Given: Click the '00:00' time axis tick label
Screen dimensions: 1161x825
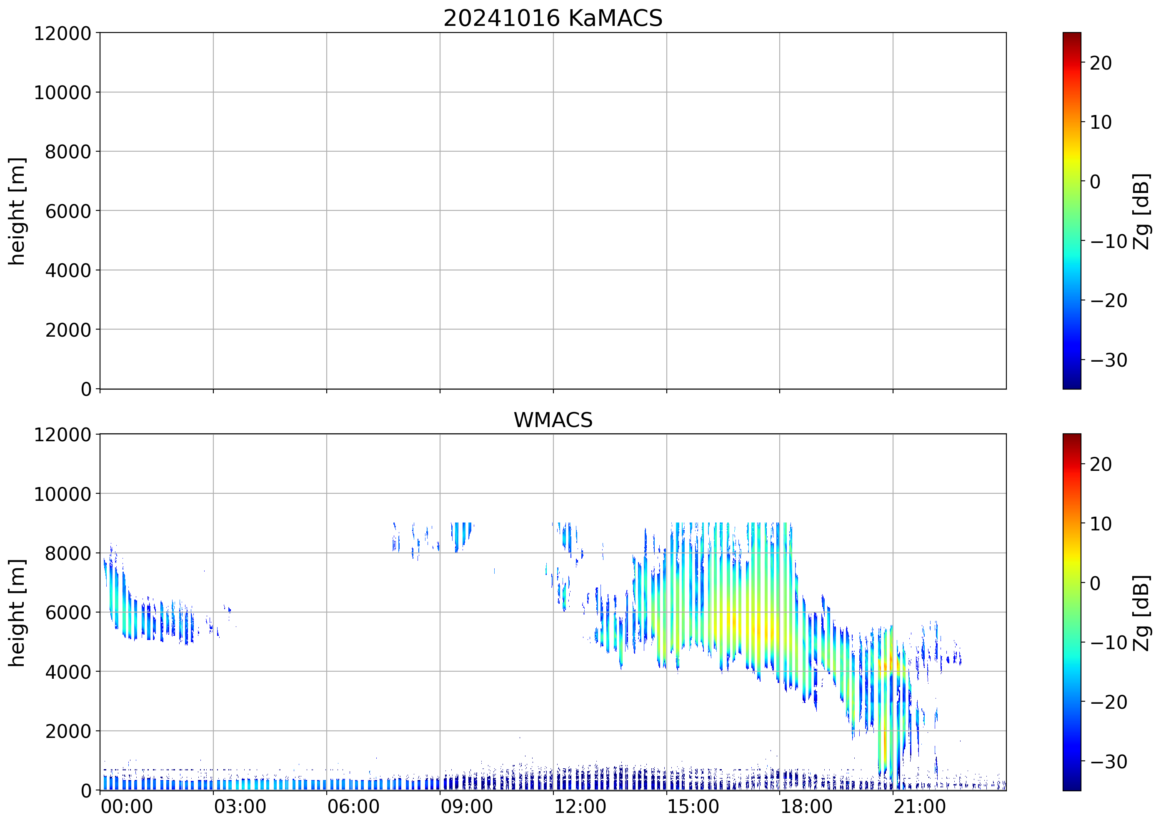Looking at the screenshot, I should click(x=127, y=807).
